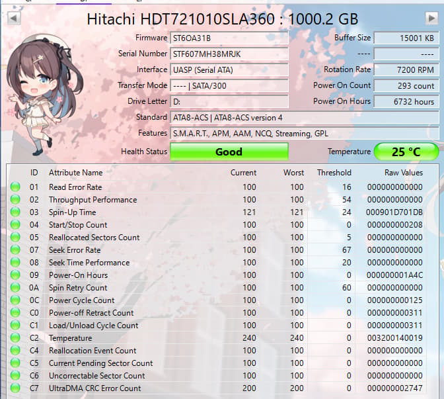Viewport: 444px width, 399px height.
Task: Click the green status dot for Throughput Performance
Action: pos(15,199)
